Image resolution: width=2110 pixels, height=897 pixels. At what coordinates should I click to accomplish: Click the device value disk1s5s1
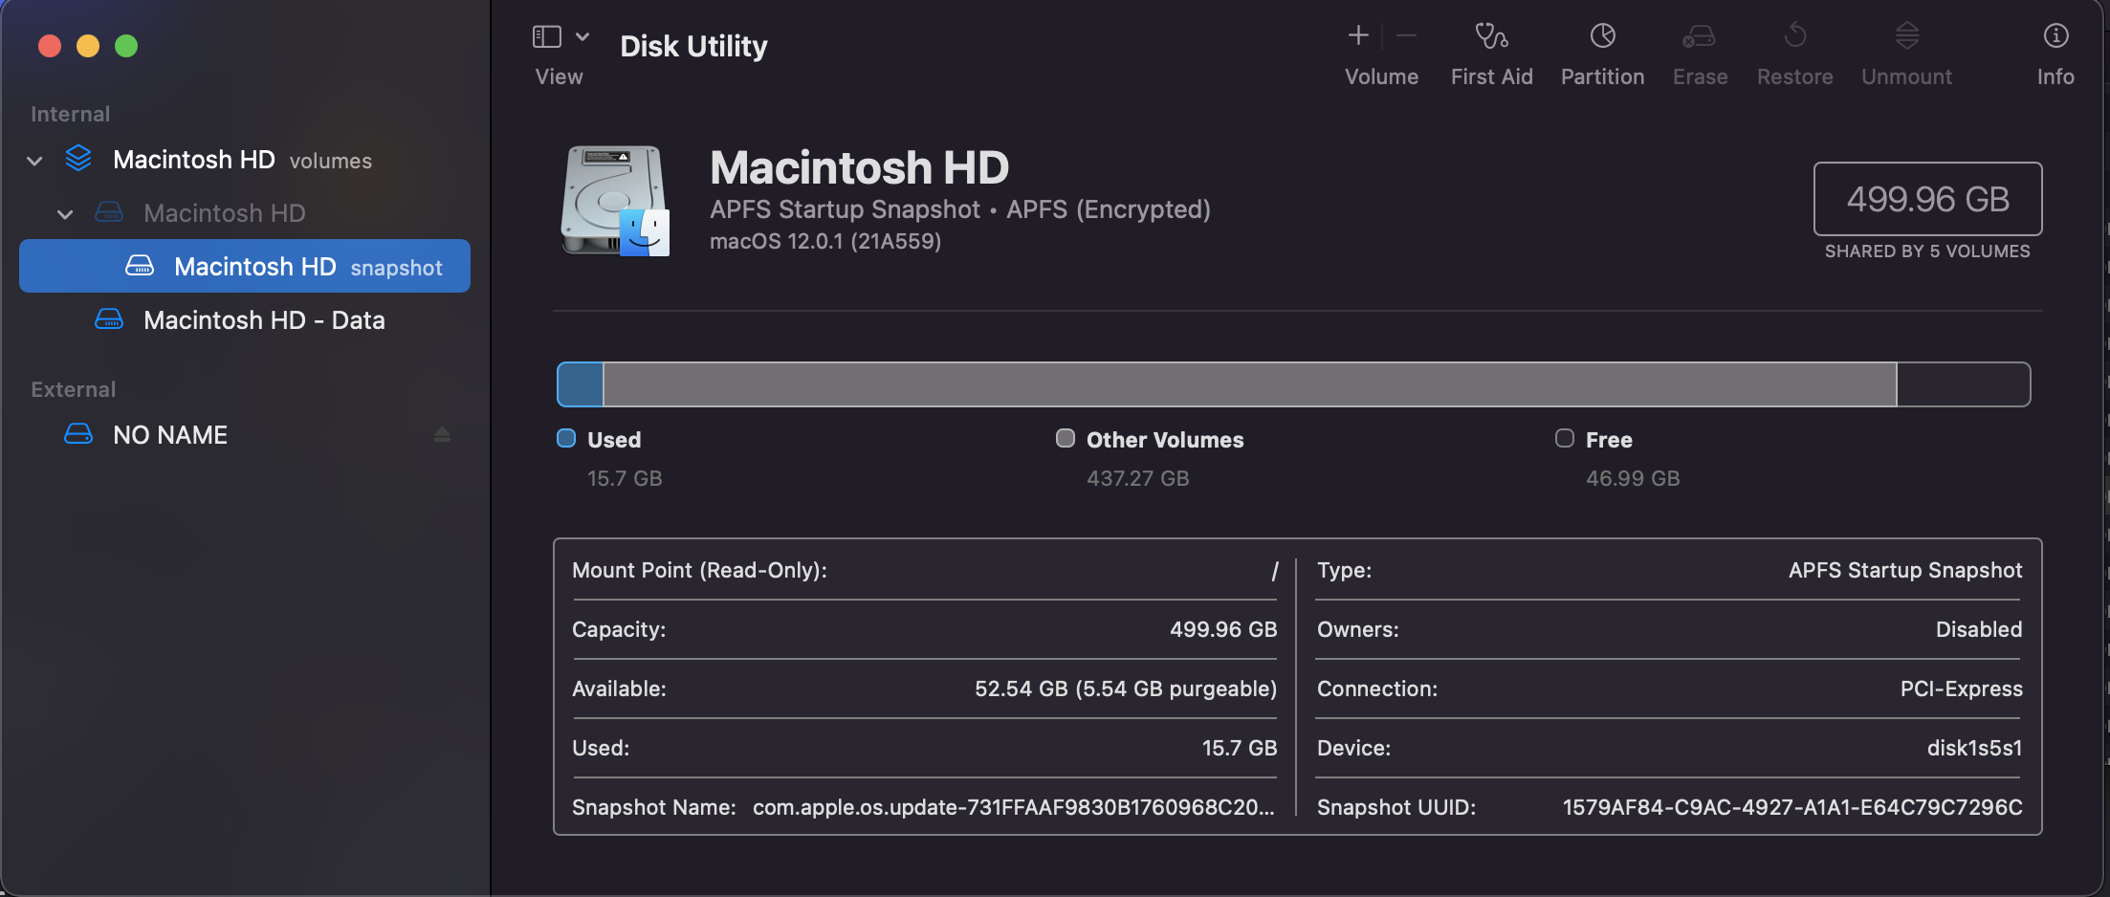click(x=1974, y=748)
